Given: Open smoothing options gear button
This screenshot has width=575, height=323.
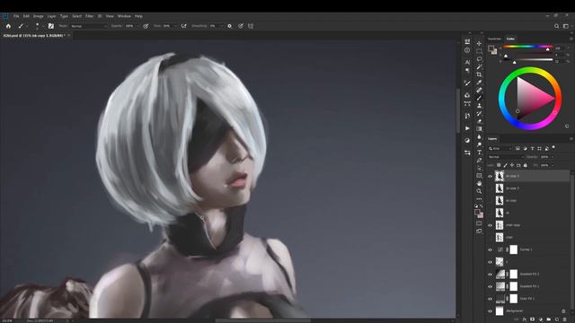Looking at the screenshot, I should (230, 26).
